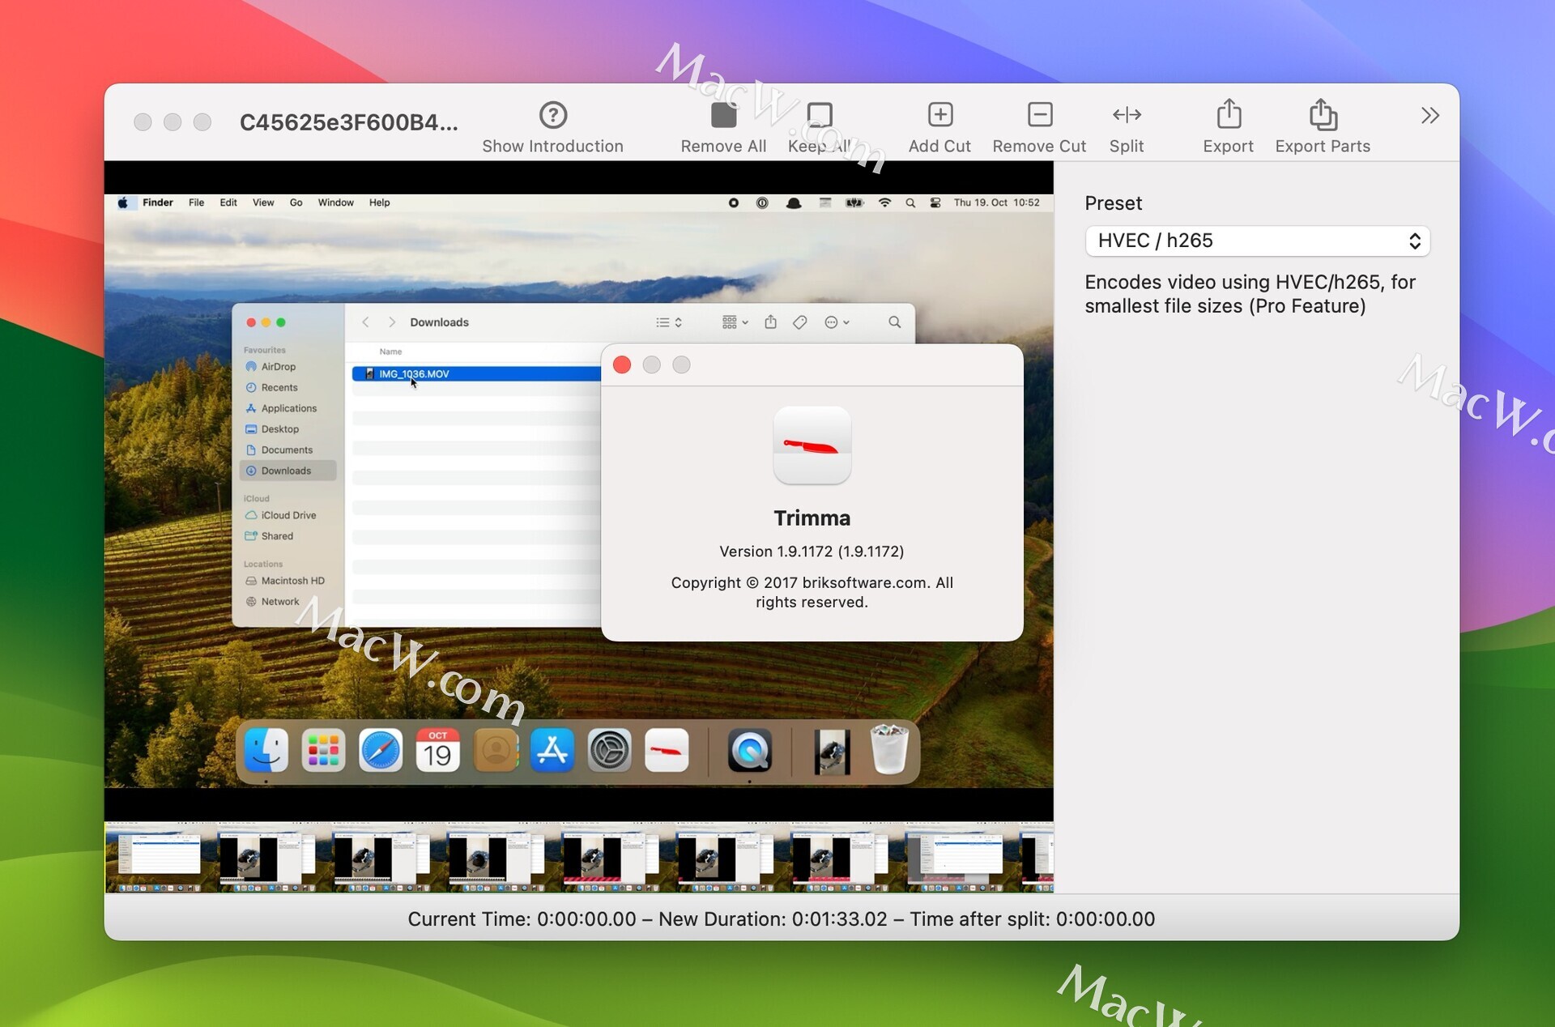1555x1027 pixels.
Task: Click the preset description about HVEC/h265 encoding
Action: click(1250, 294)
